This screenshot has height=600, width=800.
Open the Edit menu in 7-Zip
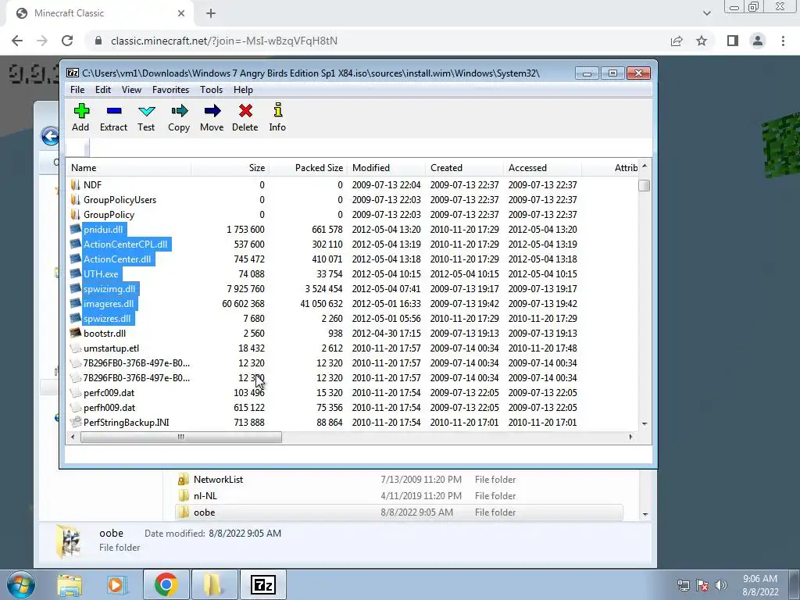click(x=102, y=90)
